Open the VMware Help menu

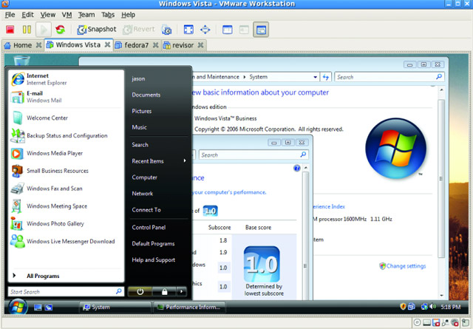tap(128, 15)
